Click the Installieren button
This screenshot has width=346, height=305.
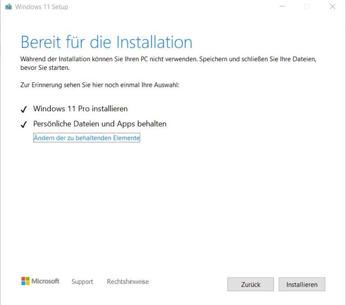[302, 284]
